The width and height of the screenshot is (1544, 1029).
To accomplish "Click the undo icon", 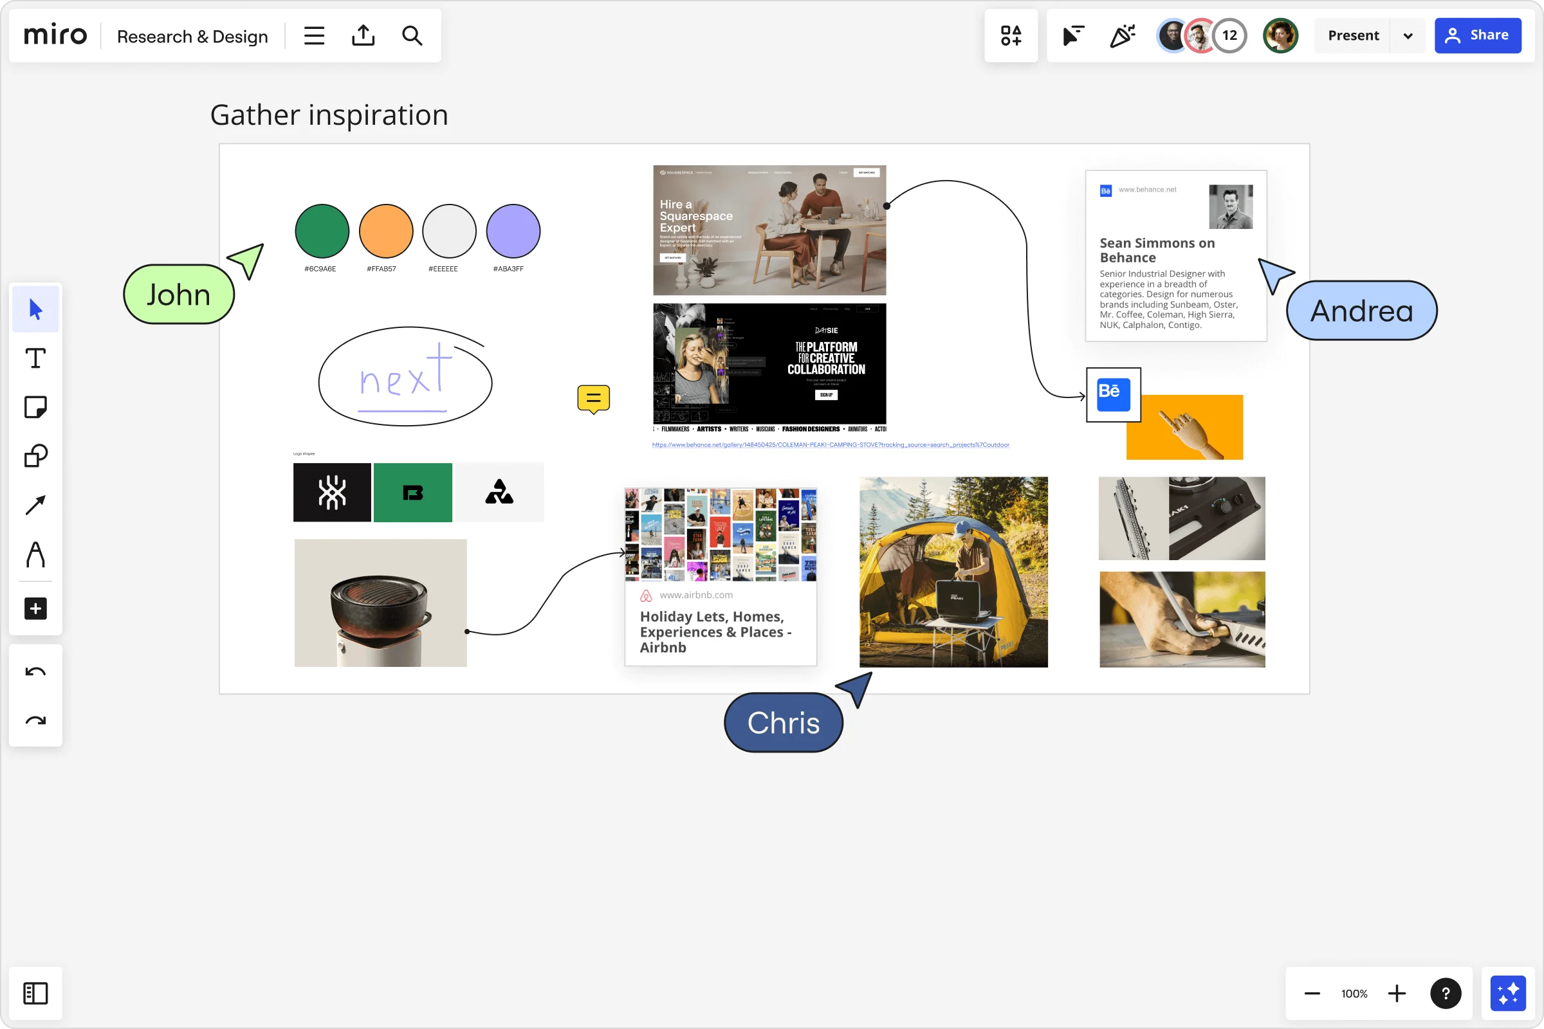I will tap(35, 671).
